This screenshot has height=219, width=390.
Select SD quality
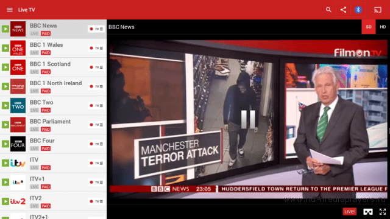coord(369,27)
